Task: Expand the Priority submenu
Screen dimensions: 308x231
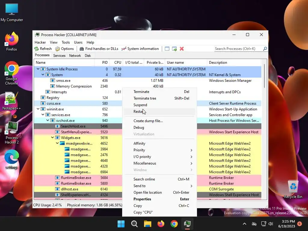Action: [159, 150]
